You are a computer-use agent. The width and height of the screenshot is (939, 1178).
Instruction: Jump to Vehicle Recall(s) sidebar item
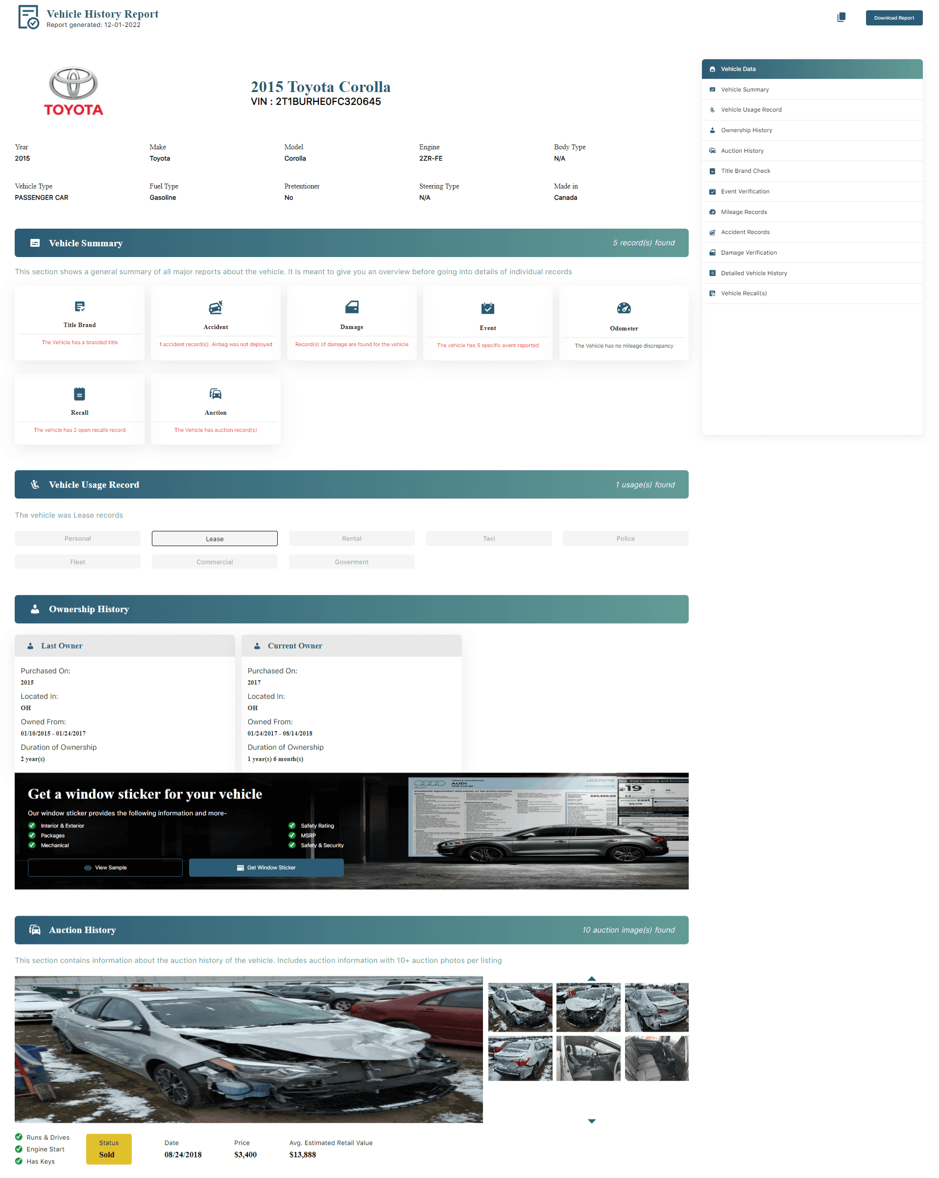[744, 293]
